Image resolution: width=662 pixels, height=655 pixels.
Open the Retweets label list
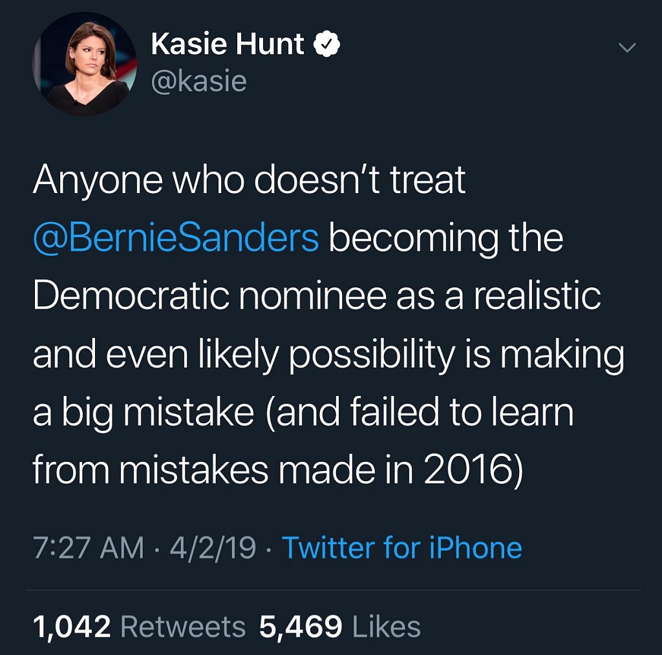[183, 627]
